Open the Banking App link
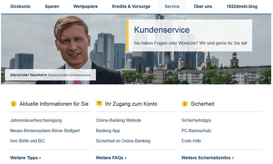This screenshot has height=164, width=273. [x=108, y=131]
